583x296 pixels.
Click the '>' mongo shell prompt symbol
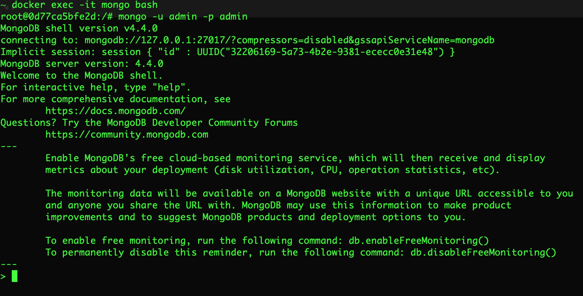3,277
